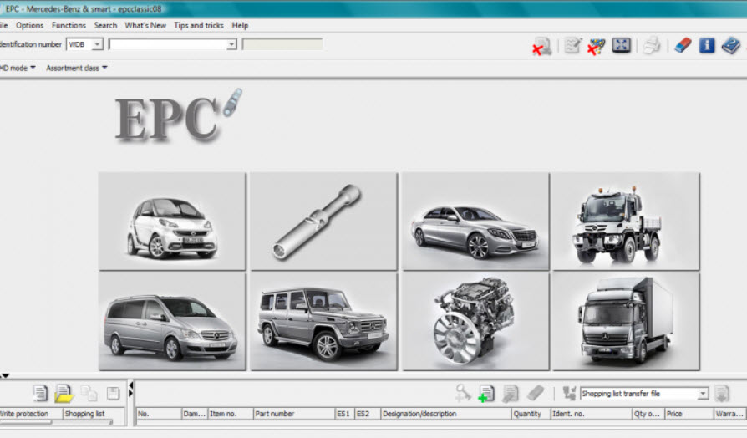Click the No. column header
This screenshot has width=747, height=438.
(159, 414)
